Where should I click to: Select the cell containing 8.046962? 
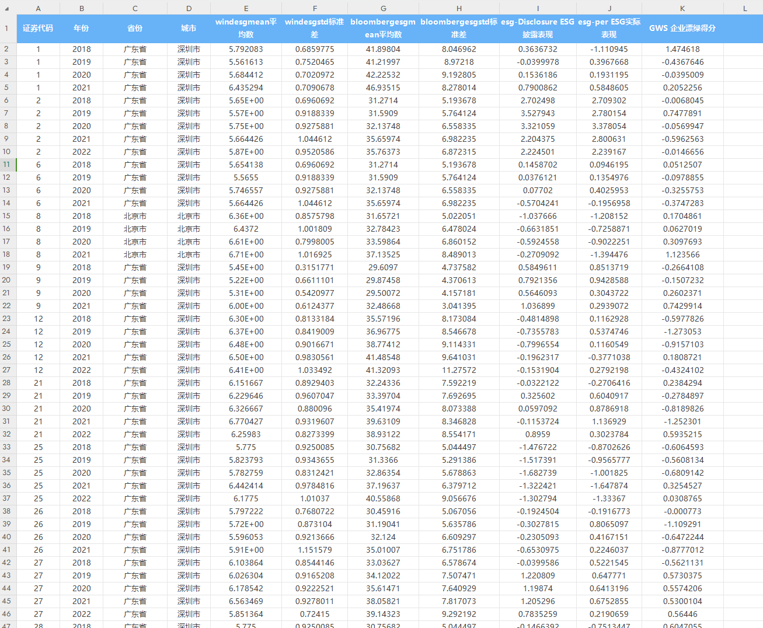[x=459, y=49]
